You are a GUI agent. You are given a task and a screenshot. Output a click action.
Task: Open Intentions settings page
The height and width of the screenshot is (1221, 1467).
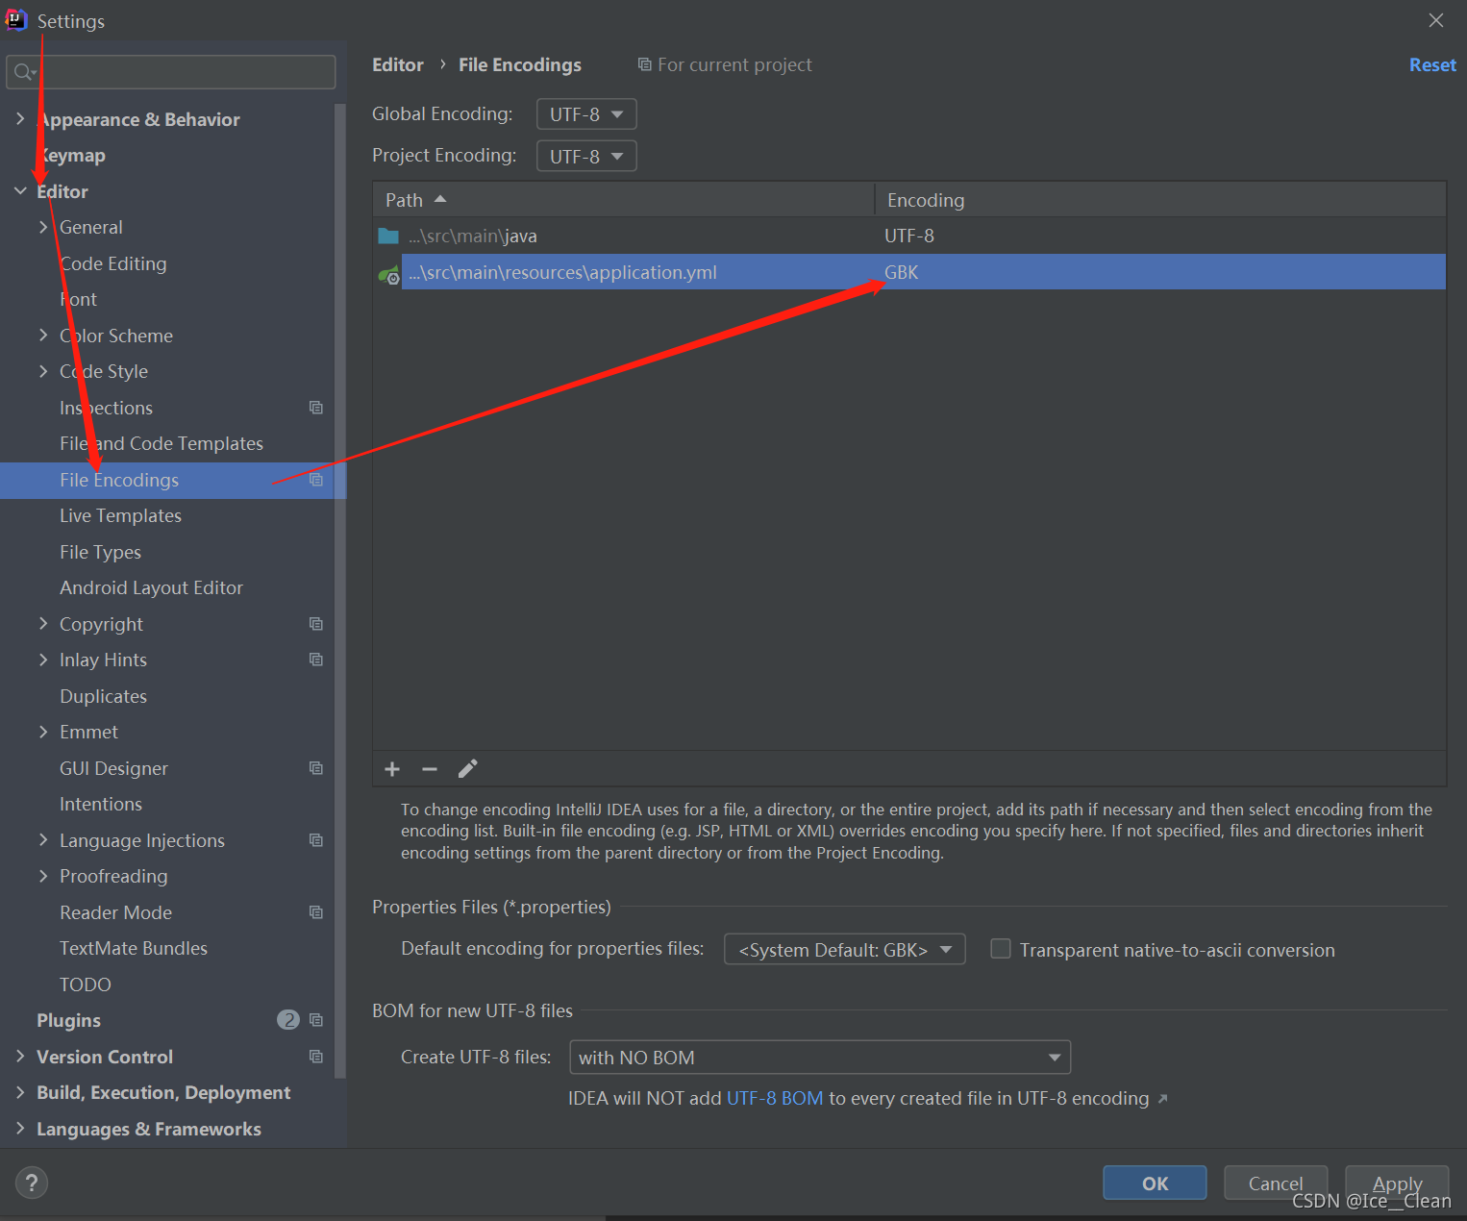(101, 804)
